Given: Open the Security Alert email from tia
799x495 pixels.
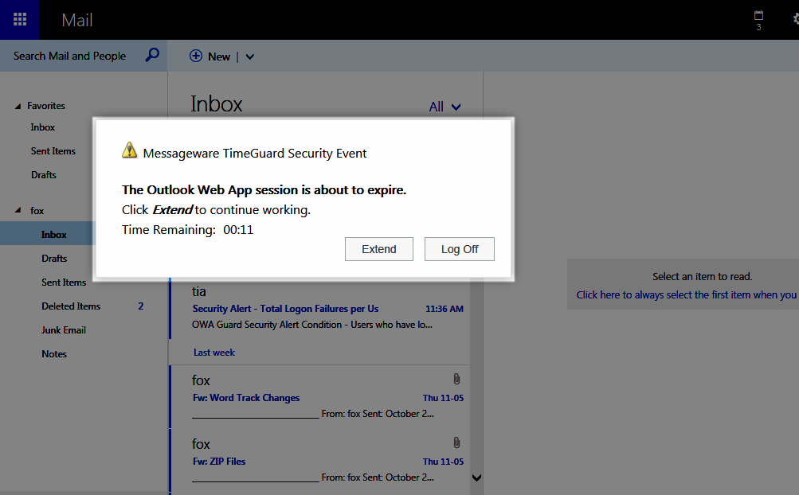Looking at the screenshot, I should pyautogui.click(x=319, y=309).
